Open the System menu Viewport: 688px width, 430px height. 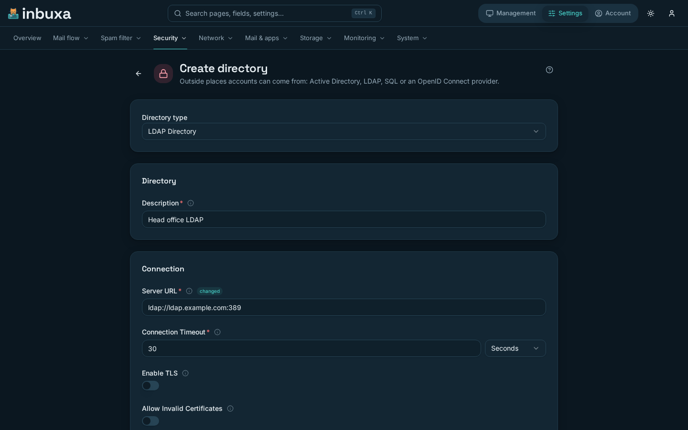[x=412, y=38]
